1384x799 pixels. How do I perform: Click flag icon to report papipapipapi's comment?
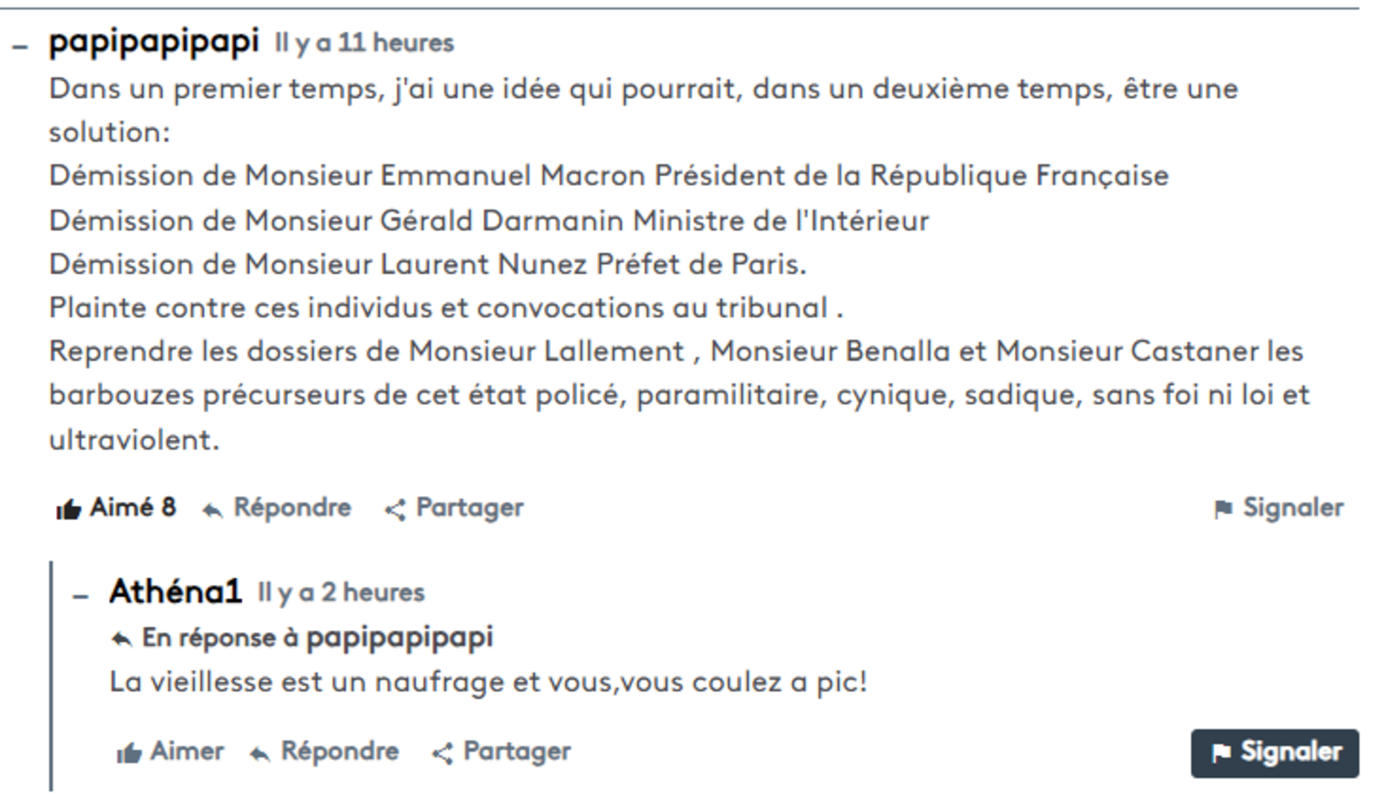(x=1223, y=509)
